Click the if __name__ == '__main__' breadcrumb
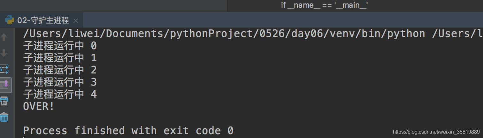 pos(325,5)
